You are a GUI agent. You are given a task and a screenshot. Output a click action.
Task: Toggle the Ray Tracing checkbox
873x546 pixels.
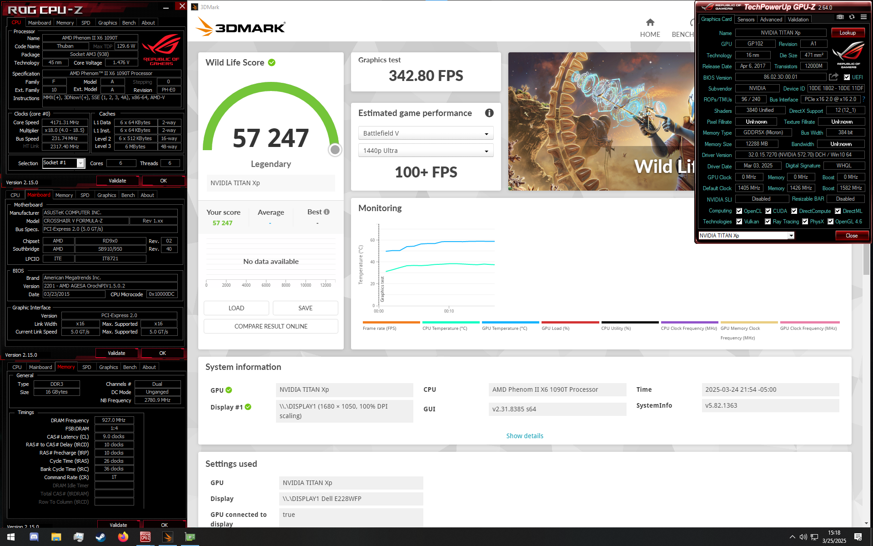pos(768,222)
